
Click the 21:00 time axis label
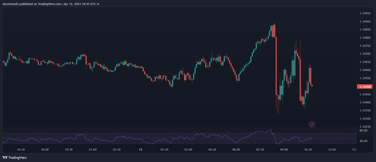93,150
